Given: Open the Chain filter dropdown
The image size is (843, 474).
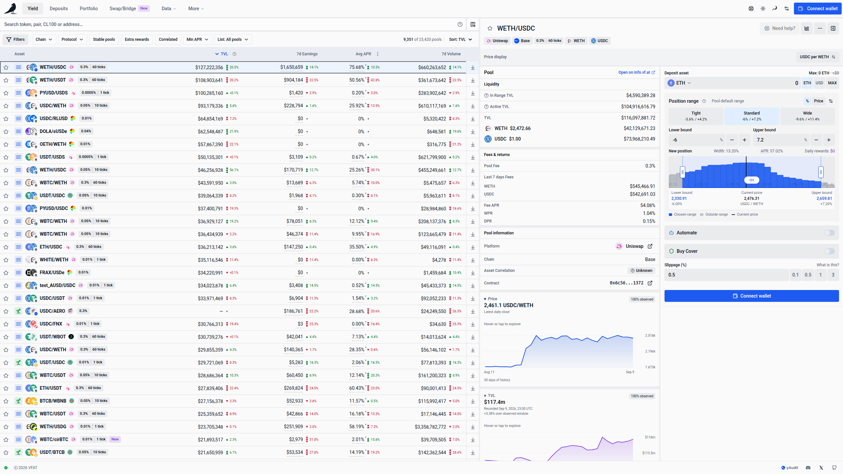Looking at the screenshot, I should pos(44,39).
